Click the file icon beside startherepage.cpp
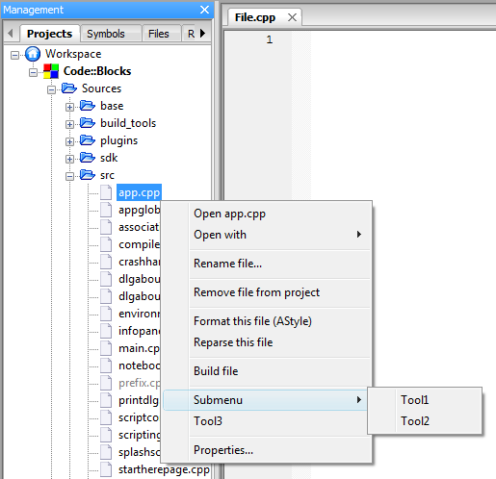The height and width of the screenshot is (479, 496). pos(106,469)
